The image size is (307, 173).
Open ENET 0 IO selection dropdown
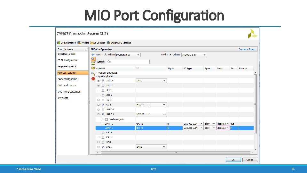[151, 81]
